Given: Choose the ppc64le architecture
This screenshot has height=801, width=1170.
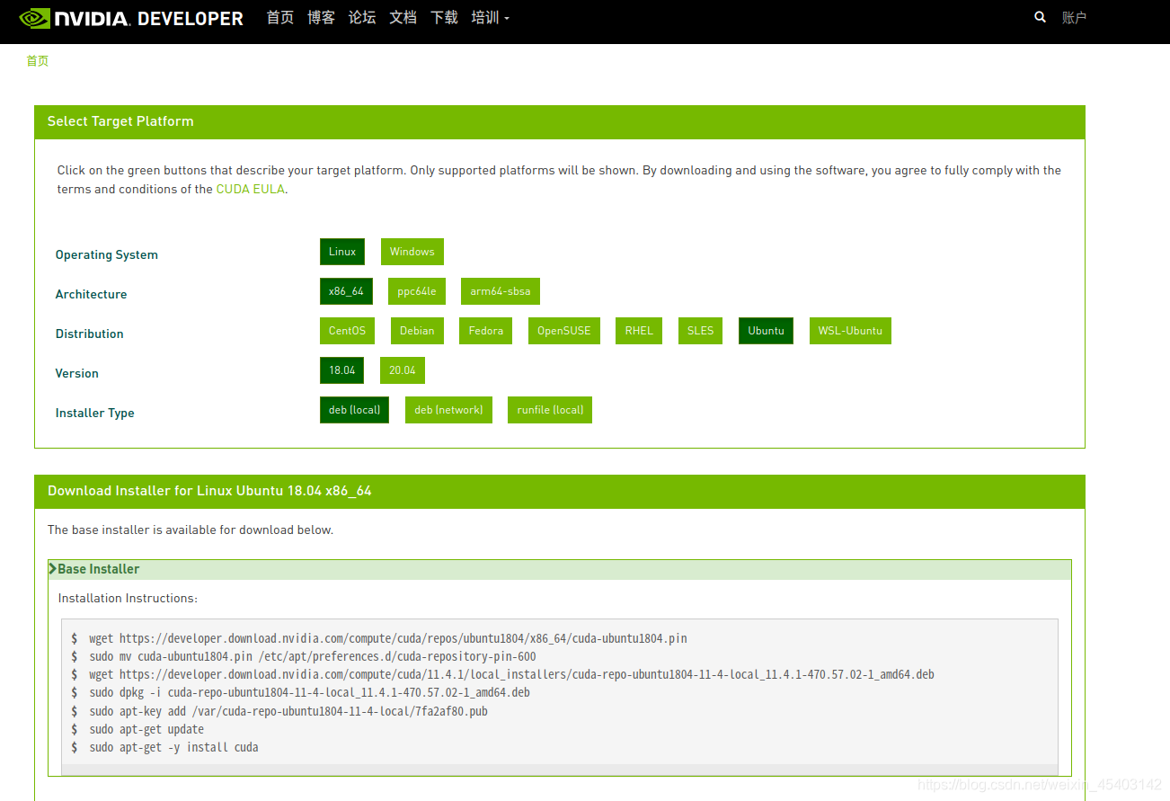Looking at the screenshot, I should tap(417, 291).
